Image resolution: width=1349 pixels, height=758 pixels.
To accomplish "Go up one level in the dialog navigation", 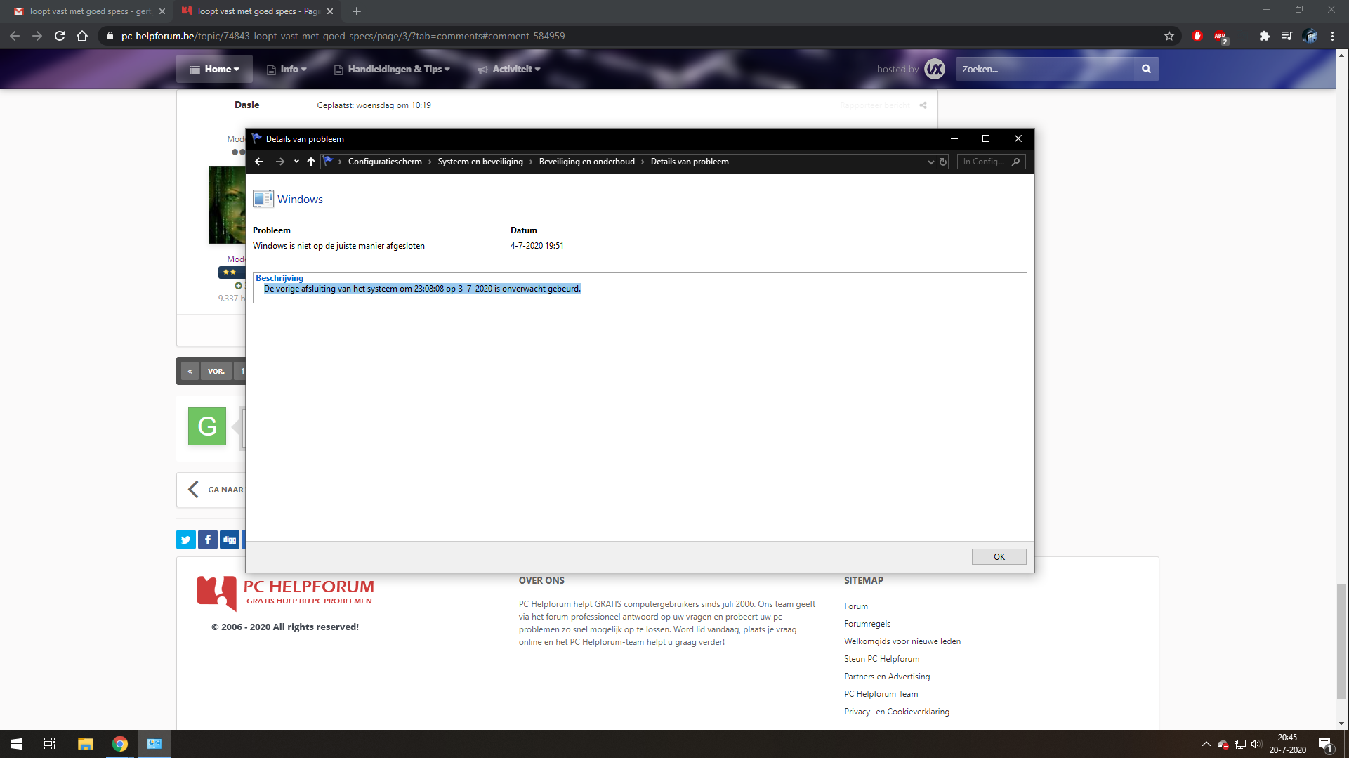I will pos(311,162).
